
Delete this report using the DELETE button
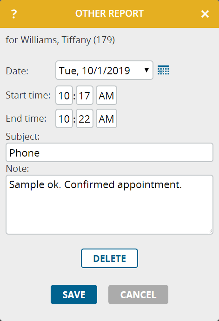tap(109, 258)
